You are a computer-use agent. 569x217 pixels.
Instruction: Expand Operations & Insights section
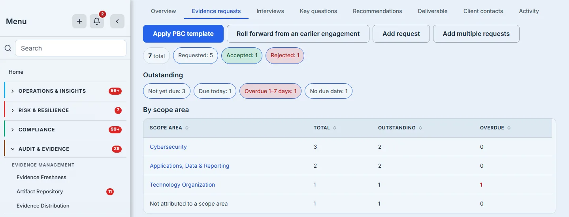click(x=65, y=91)
